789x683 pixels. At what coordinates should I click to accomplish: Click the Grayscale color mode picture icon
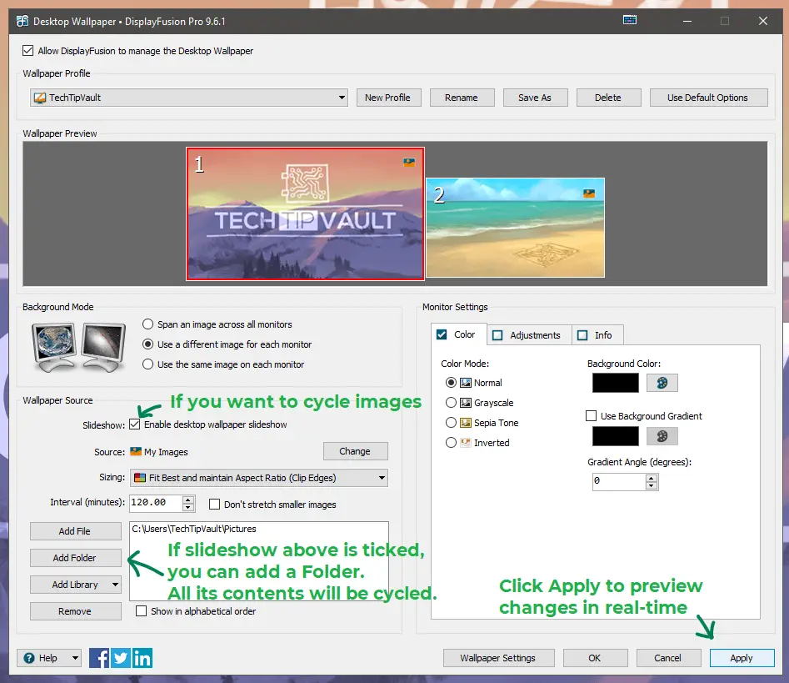[466, 403]
